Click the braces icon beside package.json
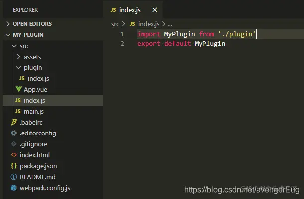Screen dimensions: 304x199 (x=14, y=166)
